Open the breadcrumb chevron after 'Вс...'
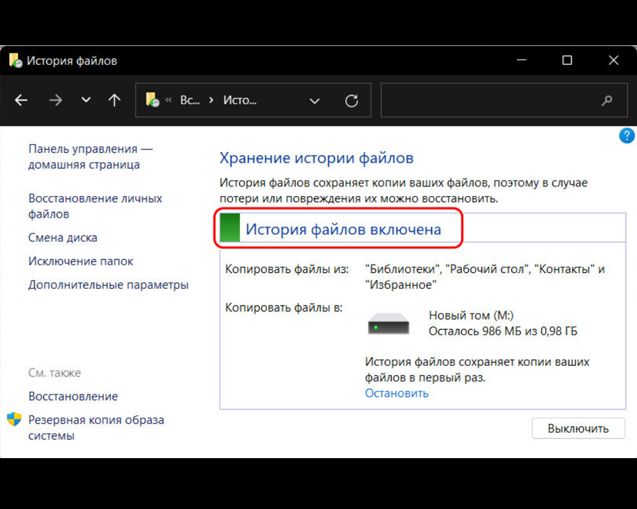637x509 pixels. click(211, 101)
